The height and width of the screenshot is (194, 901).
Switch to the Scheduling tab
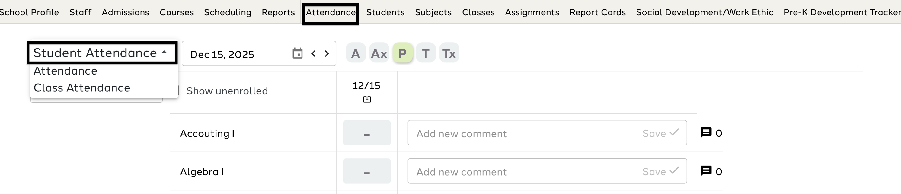tap(228, 12)
